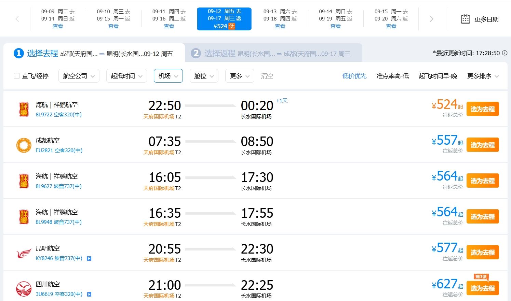This screenshot has width=511, height=301.
Task: Click the 祥鹏航空 logo for flight 8L9948
Action: [24, 217]
